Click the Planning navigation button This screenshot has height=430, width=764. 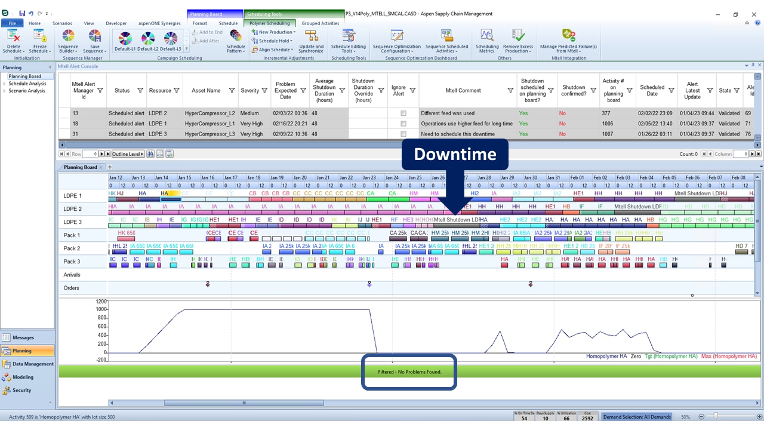tap(27, 351)
